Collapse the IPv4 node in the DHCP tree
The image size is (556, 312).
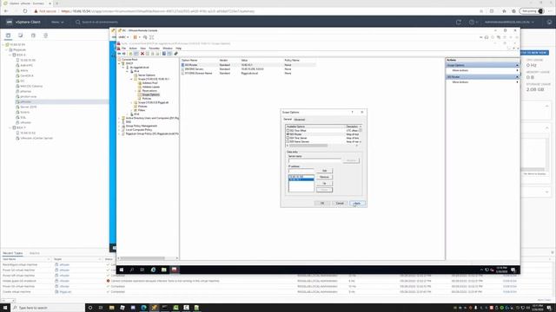(128, 71)
